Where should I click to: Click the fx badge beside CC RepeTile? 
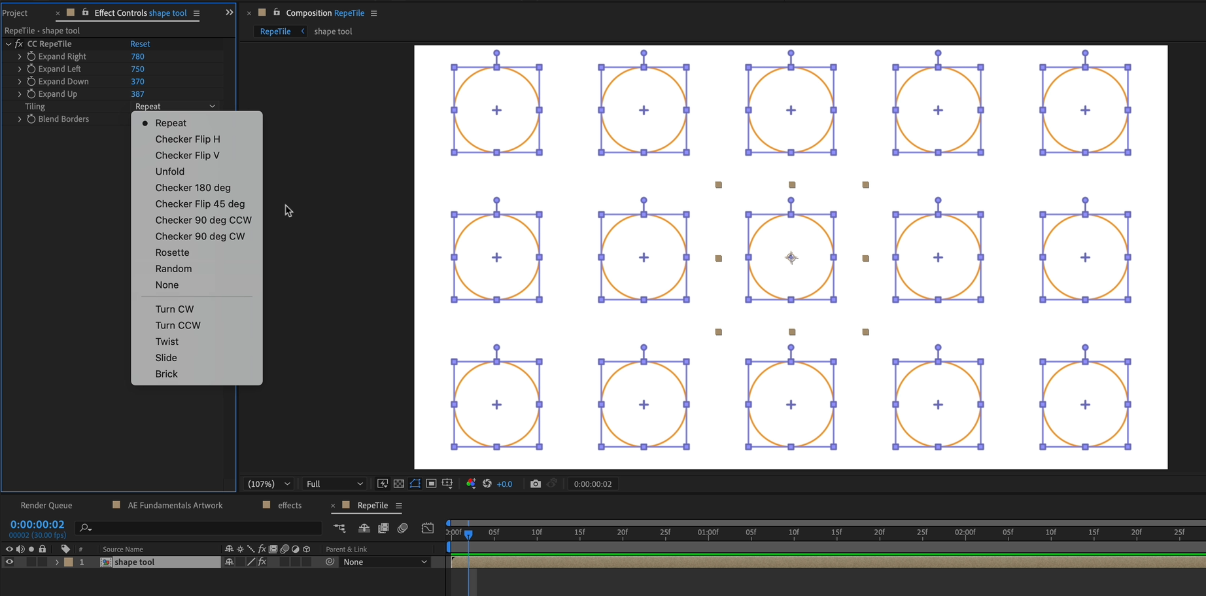pos(18,43)
